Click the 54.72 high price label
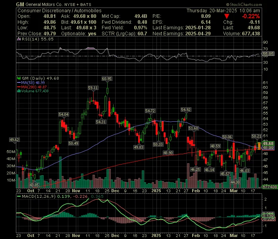The image size is (278, 239). [x=150, y=111]
